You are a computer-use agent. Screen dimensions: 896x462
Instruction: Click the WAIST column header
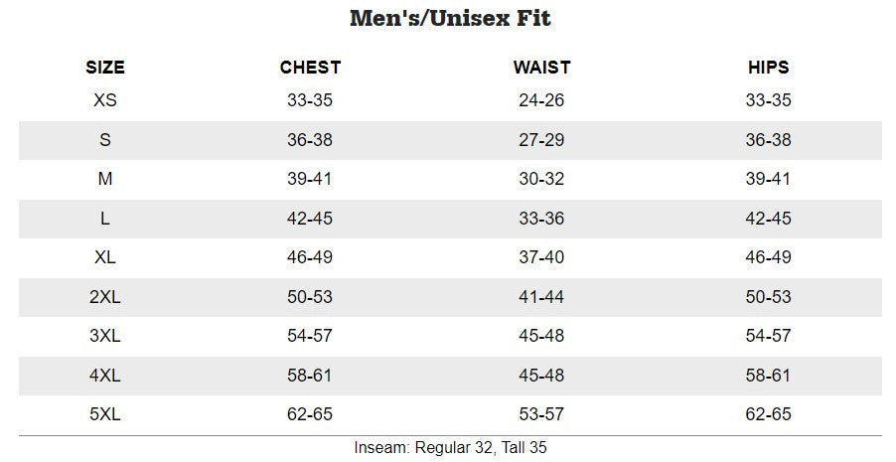pos(541,68)
